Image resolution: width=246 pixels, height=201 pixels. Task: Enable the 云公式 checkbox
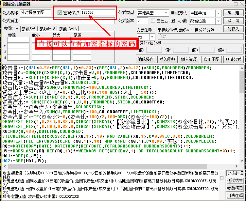(153, 21)
